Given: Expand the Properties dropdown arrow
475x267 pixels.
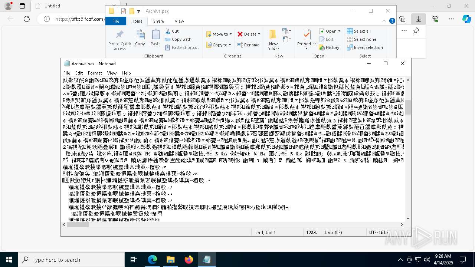Looking at the screenshot, I should click(307, 49).
